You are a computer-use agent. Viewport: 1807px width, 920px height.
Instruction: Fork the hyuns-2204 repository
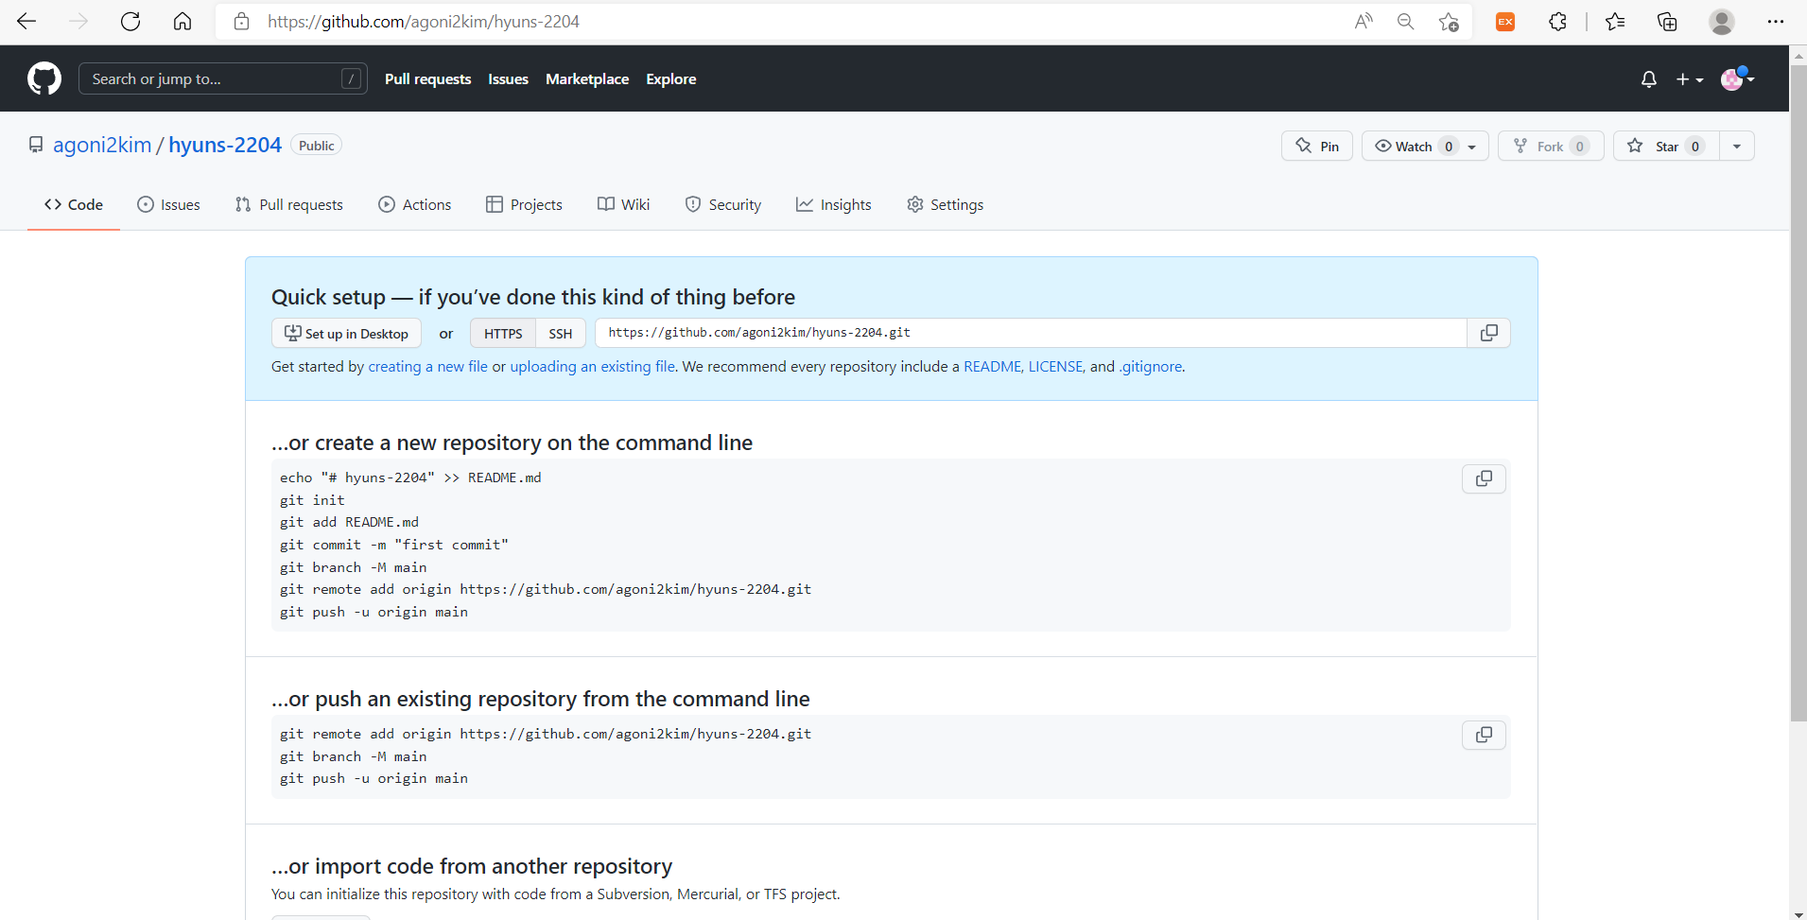(x=1551, y=146)
